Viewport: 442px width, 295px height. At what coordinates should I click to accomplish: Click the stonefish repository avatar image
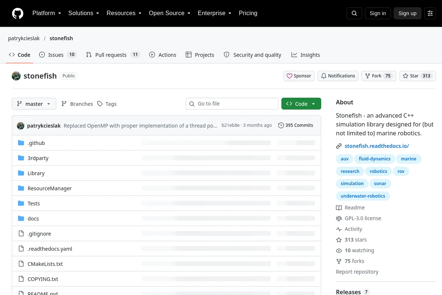coord(16,76)
